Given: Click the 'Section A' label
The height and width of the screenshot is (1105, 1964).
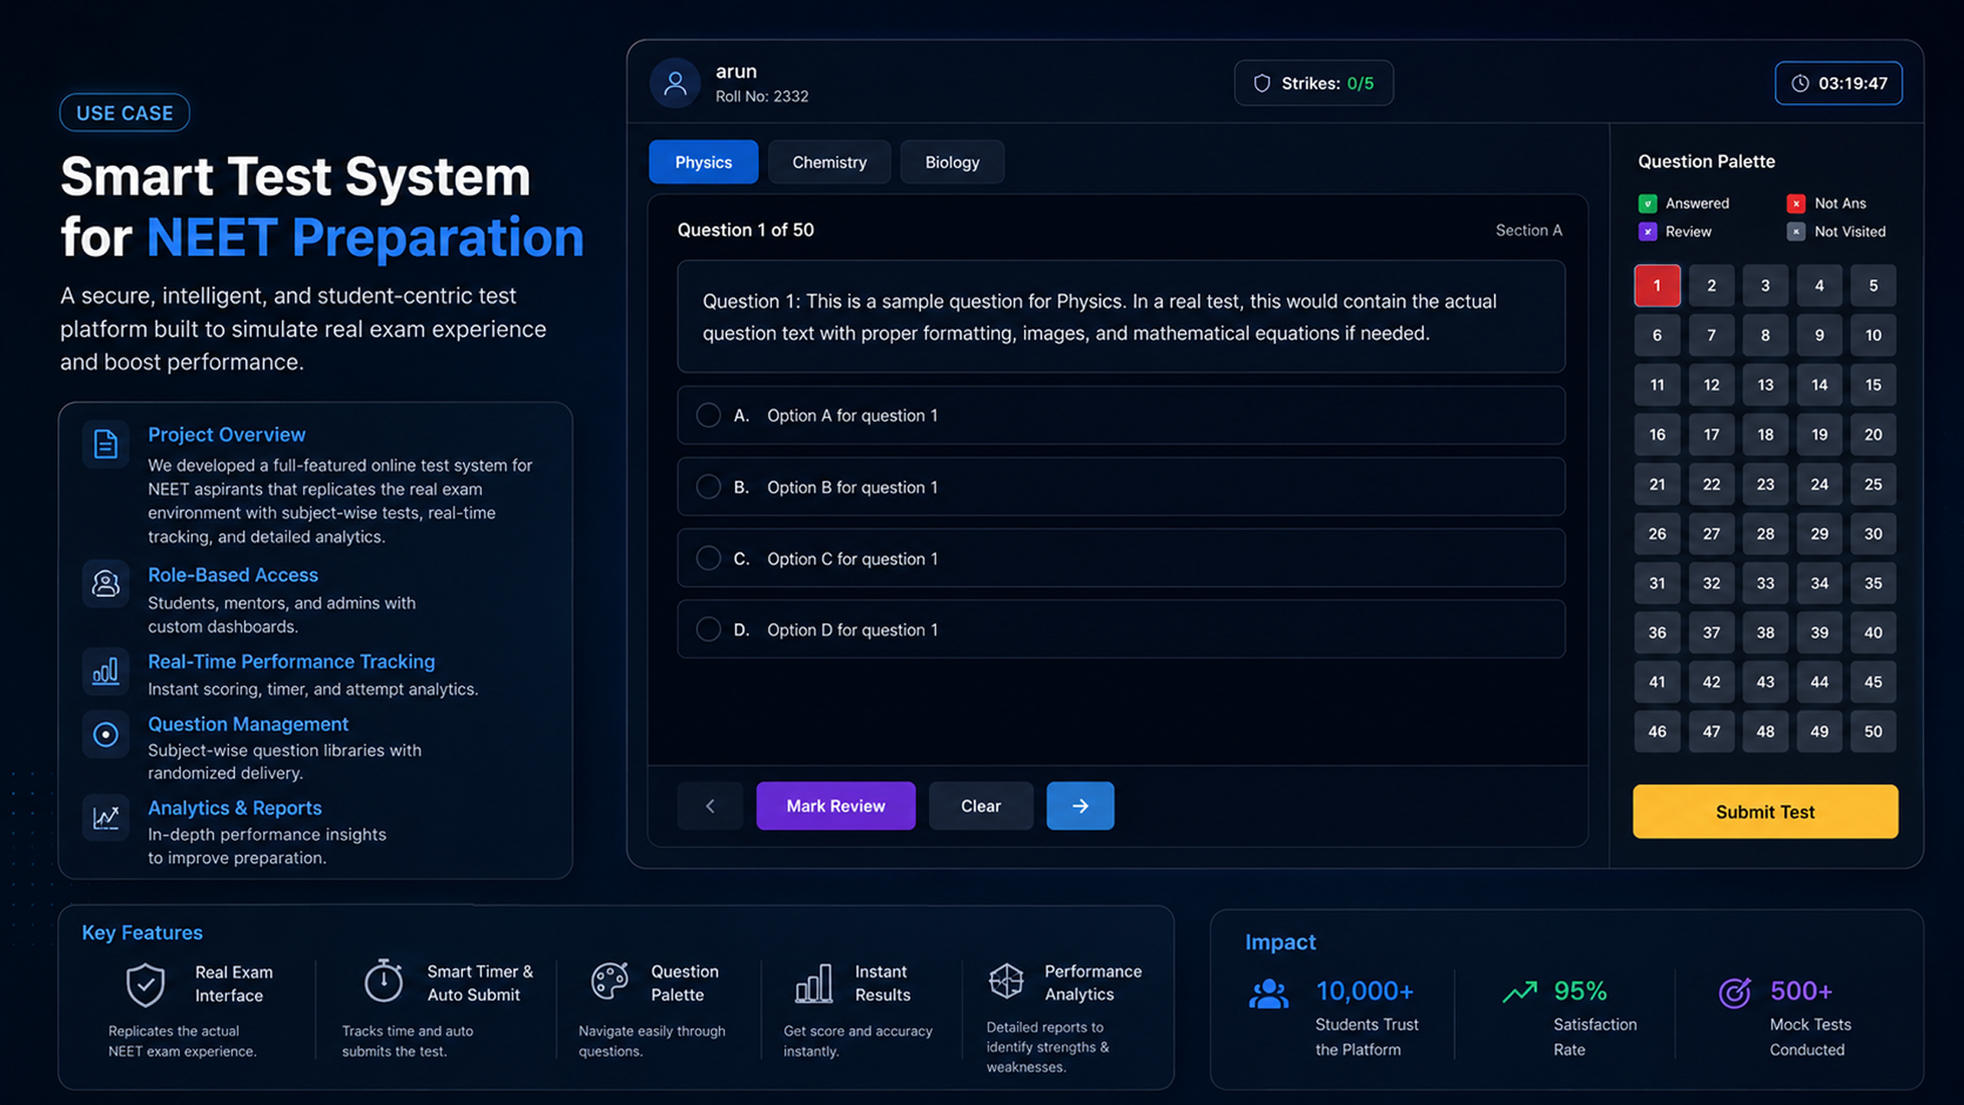Looking at the screenshot, I should (1529, 230).
